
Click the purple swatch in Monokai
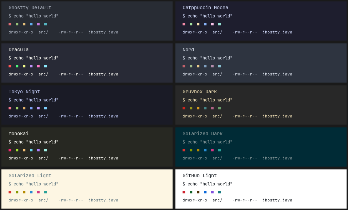click(39, 150)
